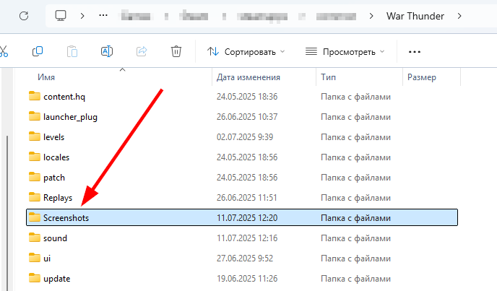Select the content.hq folder icon
This screenshot has height=291, width=497.
point(35,96)
